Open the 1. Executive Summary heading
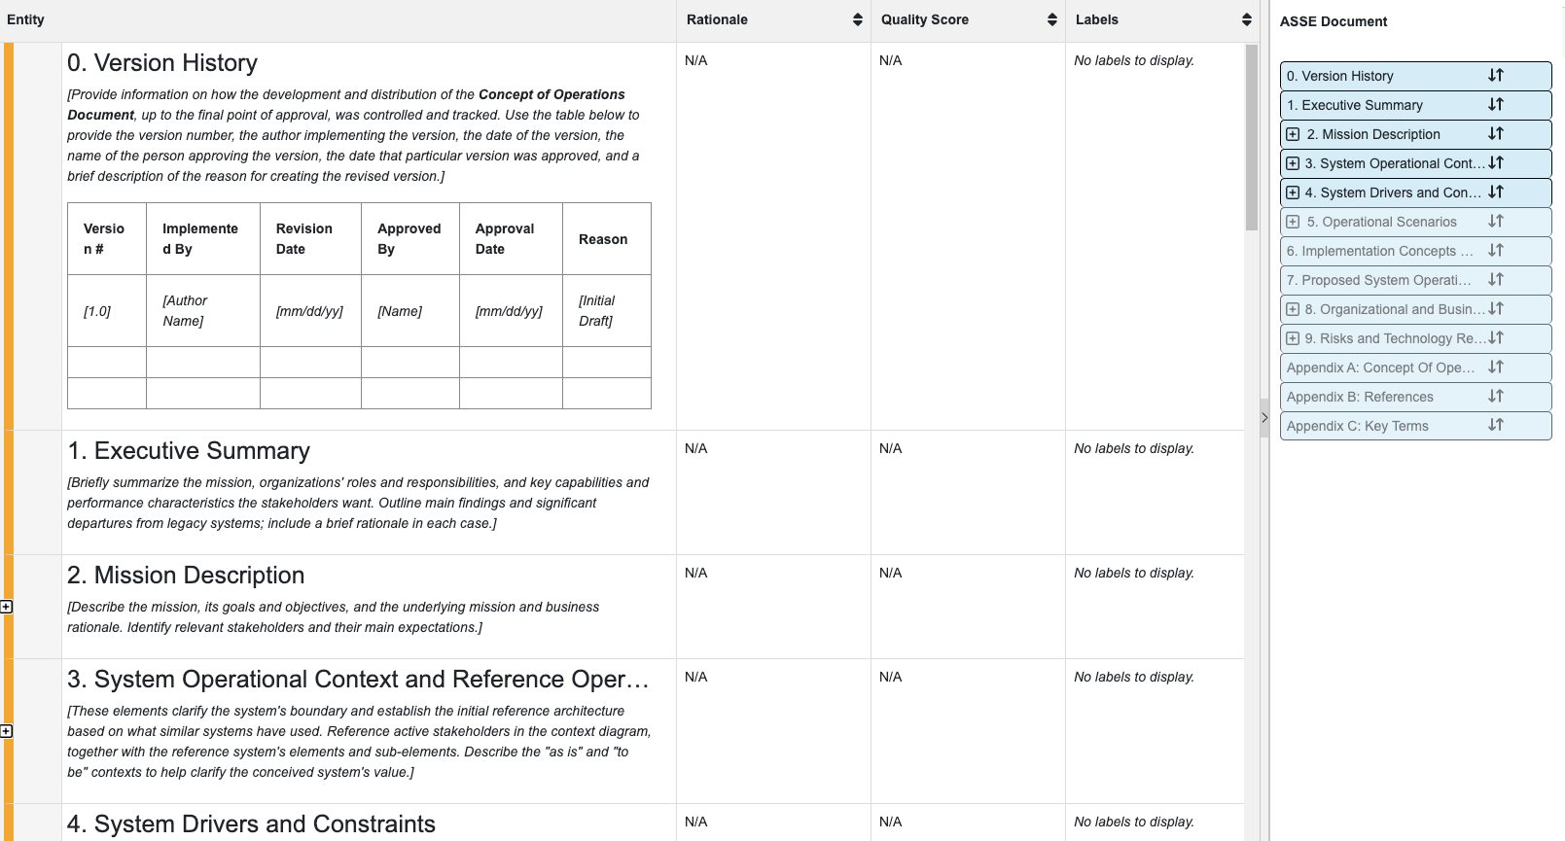 189,451
